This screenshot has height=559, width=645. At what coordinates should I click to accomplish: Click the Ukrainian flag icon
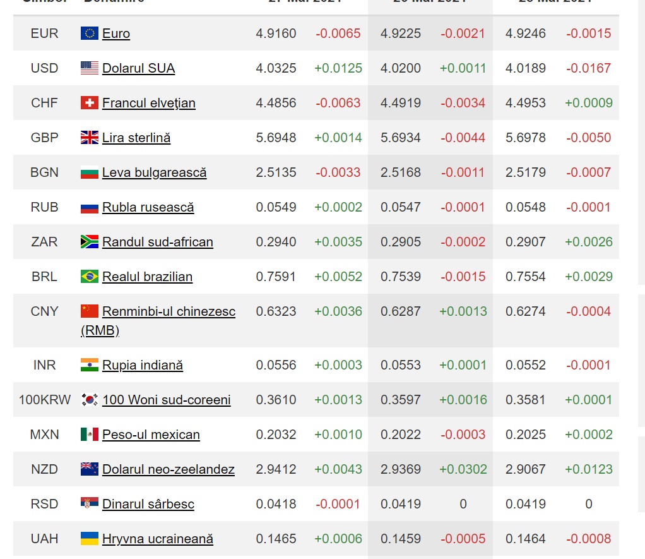(x=89, y=538)
